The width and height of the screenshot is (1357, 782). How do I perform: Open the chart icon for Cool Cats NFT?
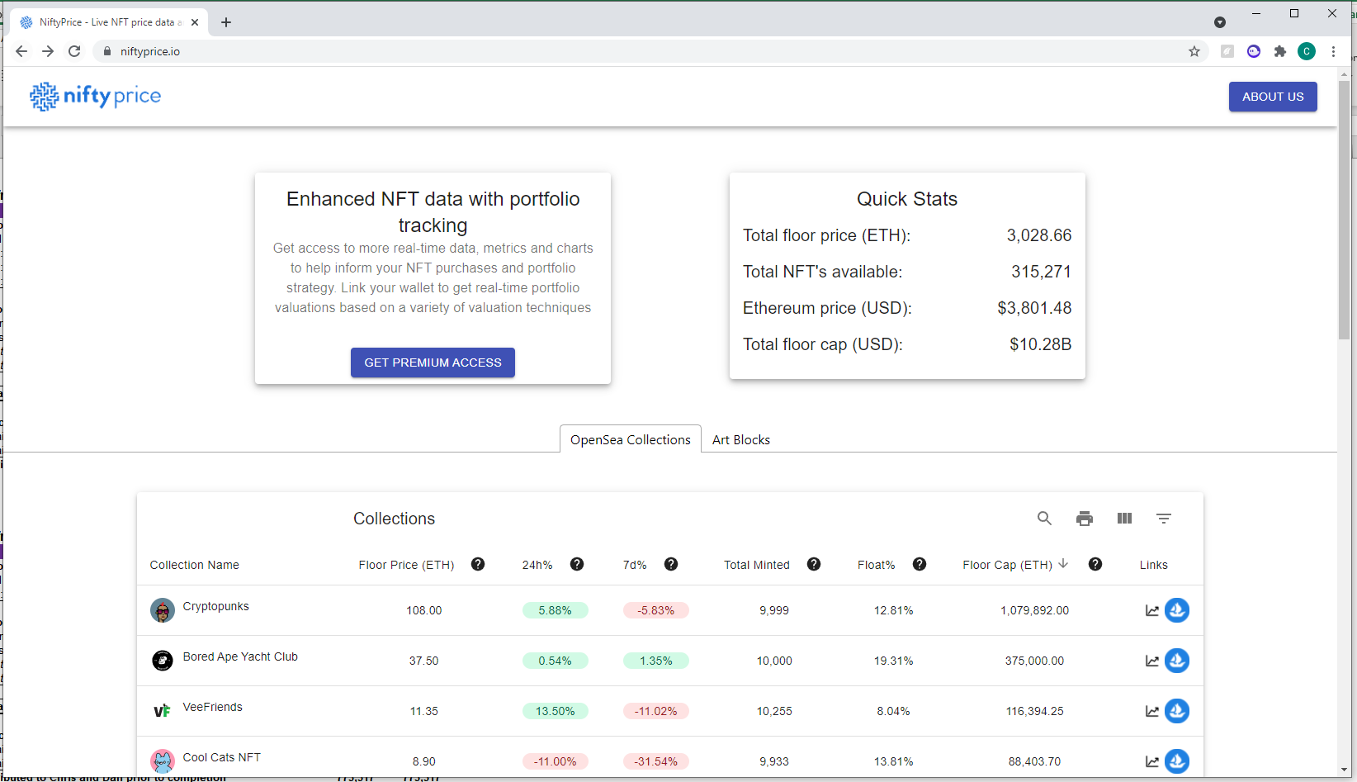click(1152, 761)
